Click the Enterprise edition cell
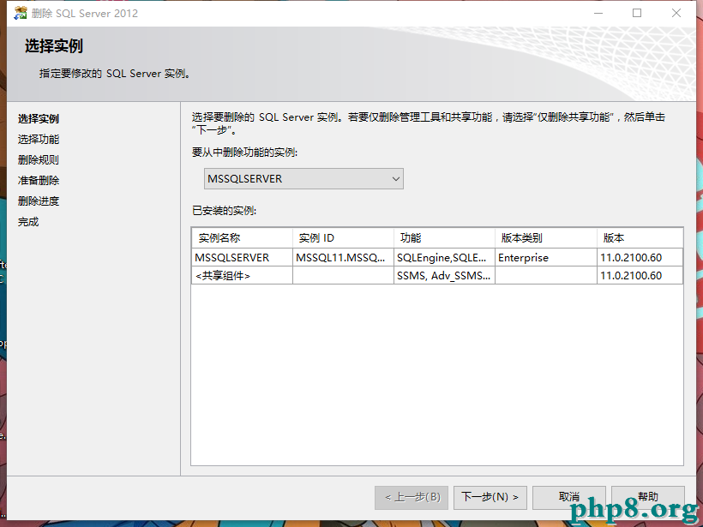703x527 pixels. click(546, 258)
